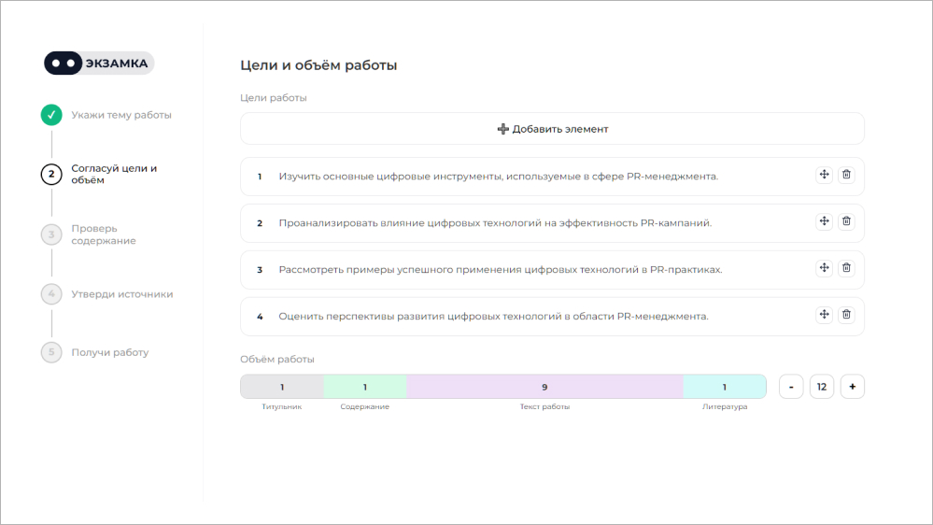Click the page count field showing 12

[822, 387]
